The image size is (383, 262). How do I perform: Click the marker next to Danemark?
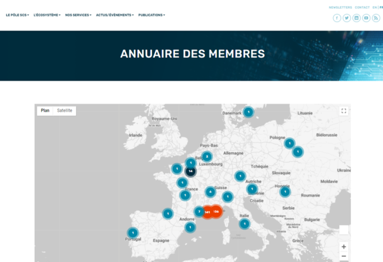point(248,112)
